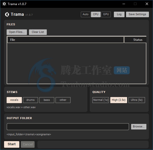Choose Normal (1x) quality
This screenshot has height=150, width=153.
101,100
